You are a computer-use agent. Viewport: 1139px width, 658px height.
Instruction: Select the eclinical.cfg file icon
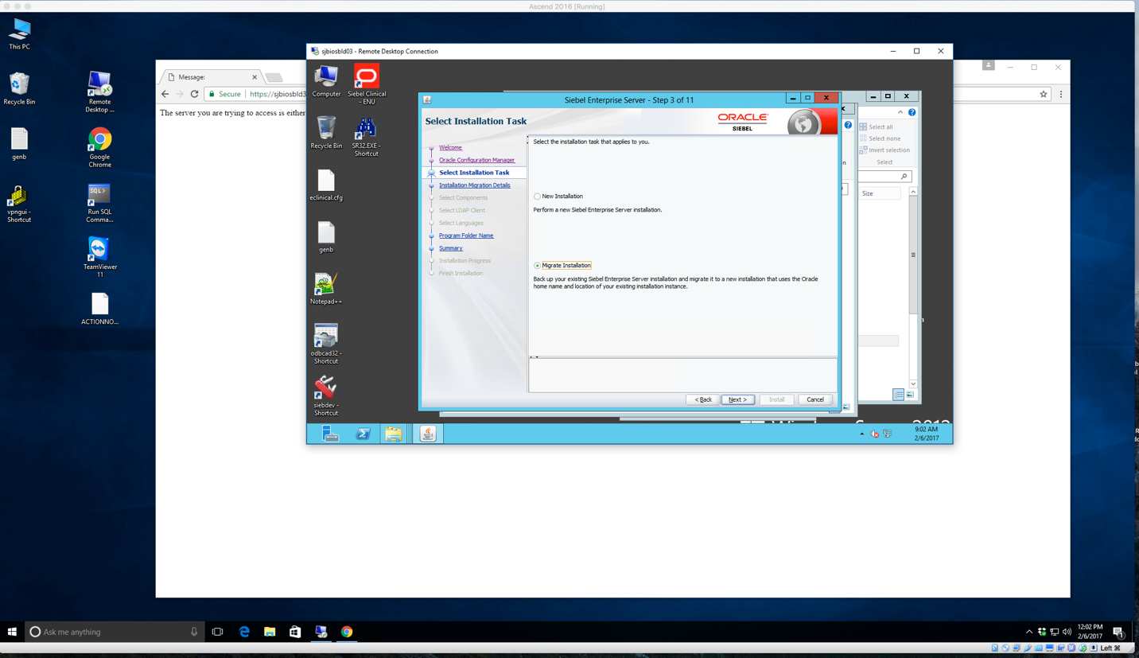click(x=326, y=185)
